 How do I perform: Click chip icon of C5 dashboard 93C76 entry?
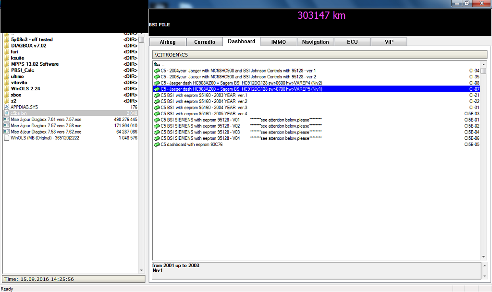tap(157, 145)
